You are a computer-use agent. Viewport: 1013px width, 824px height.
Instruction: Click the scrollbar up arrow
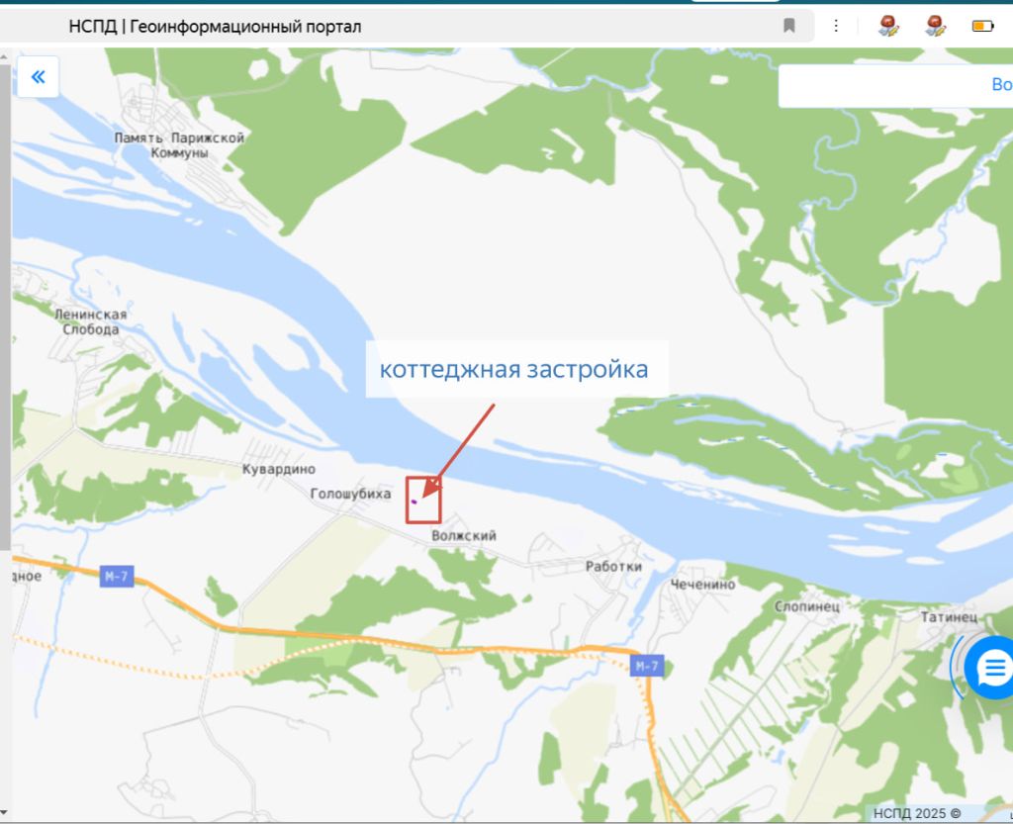tap(5, 56)
